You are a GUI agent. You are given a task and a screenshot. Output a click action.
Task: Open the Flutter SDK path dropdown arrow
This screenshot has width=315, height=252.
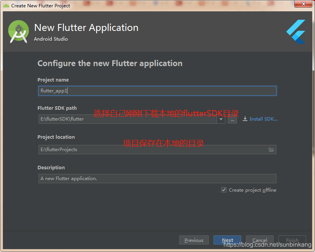click(x=221, y=119)
